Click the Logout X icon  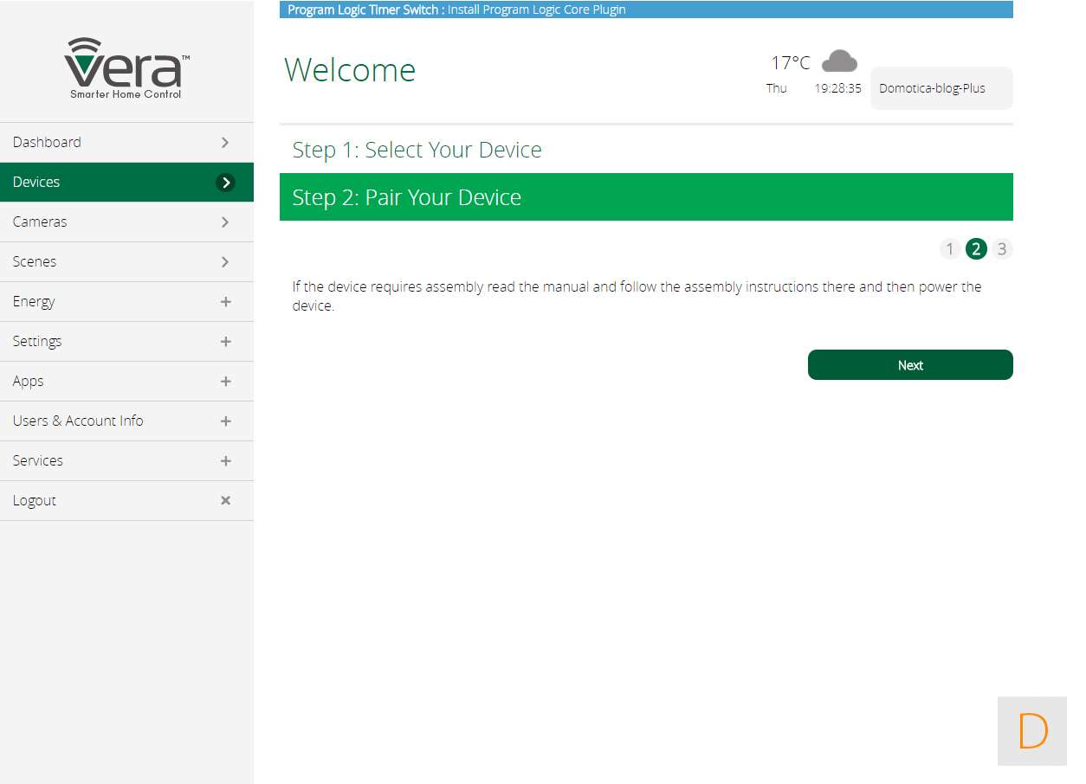point(225,500)
